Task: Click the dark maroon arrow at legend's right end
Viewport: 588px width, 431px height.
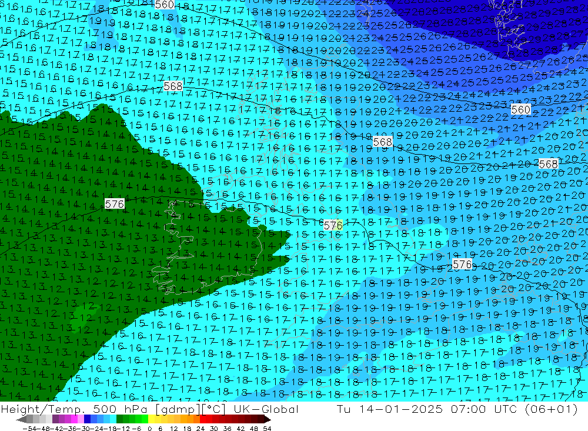Action: point(268,419)
